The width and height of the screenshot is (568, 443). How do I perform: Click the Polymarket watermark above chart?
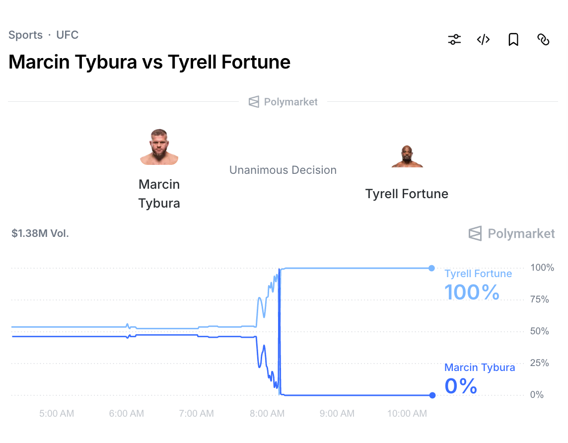(512, 233)
